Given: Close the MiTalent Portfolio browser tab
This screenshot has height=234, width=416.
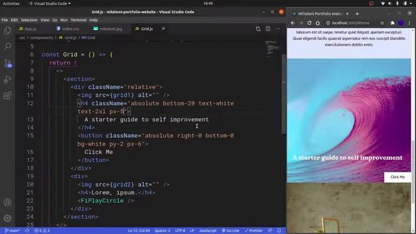Looking at the screenshot, I should (347, 14).
